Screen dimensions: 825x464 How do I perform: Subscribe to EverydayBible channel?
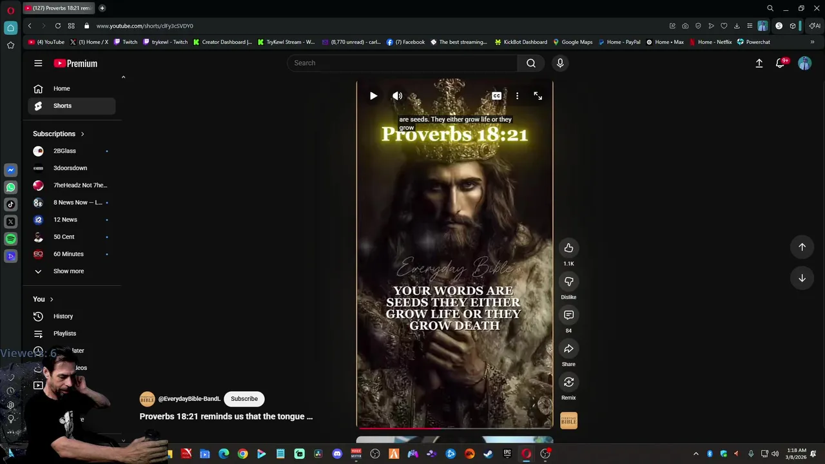click(x=244, y=399)
